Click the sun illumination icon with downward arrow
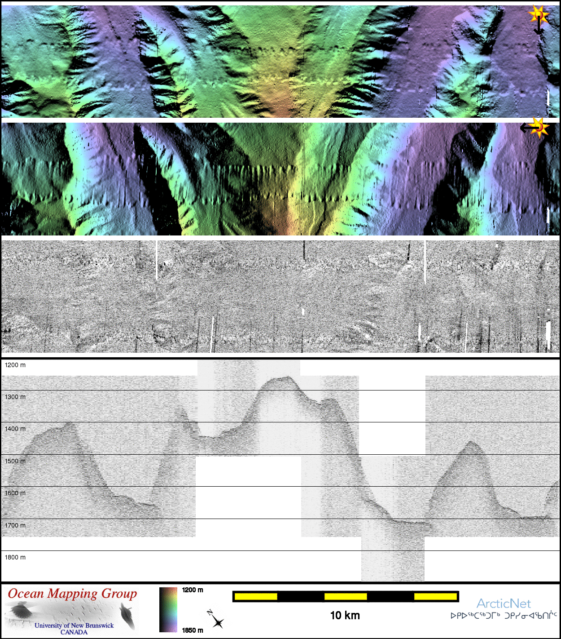Viewport: 561px width, 639px height. (538, 19)
